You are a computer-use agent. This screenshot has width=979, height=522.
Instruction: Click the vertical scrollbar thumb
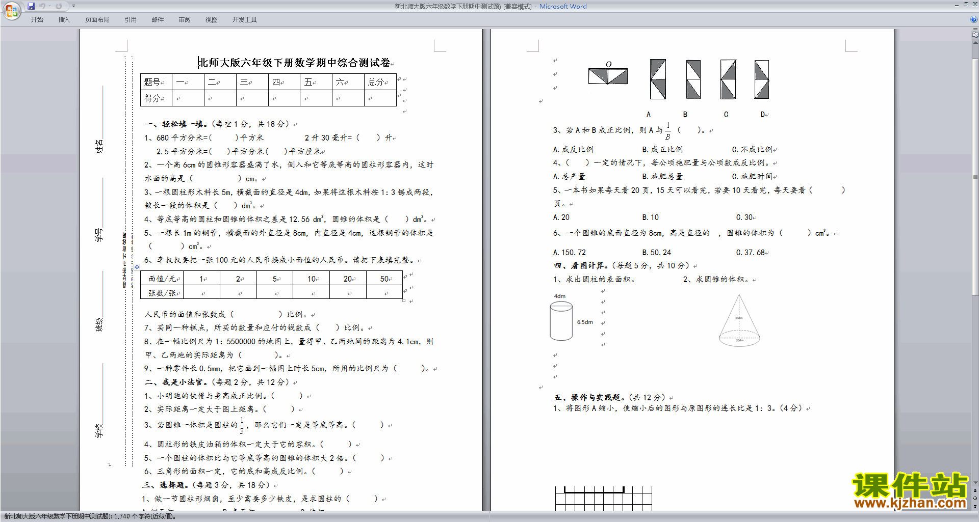(975, 177)
